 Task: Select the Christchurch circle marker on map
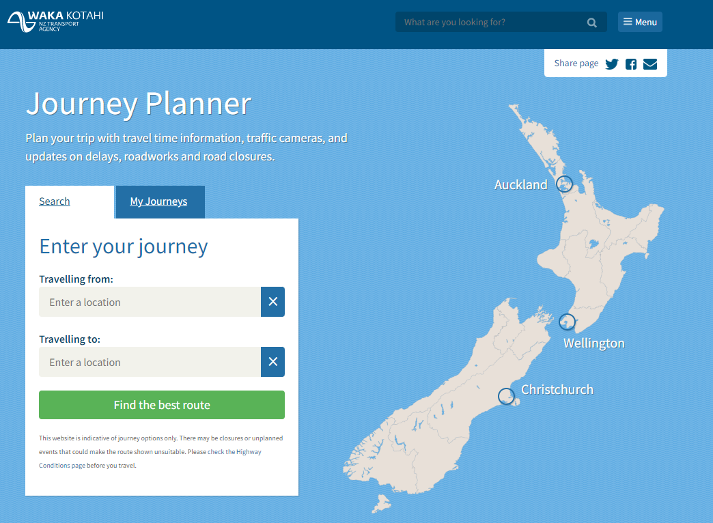506,396
